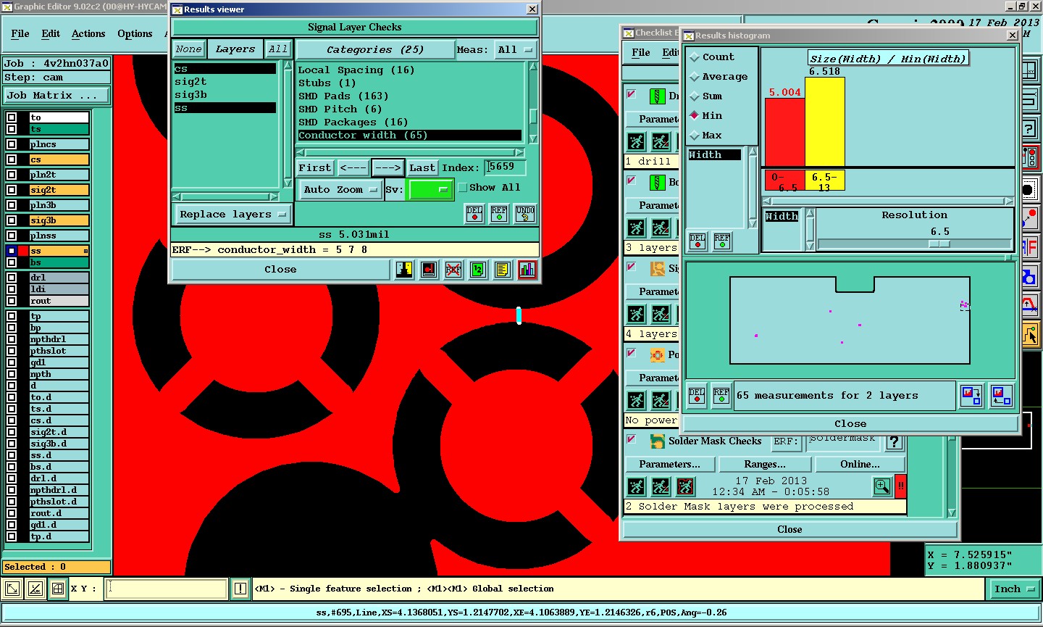This screenshot has width=1043, height=627.
Task: Click zoom home icon at bottom-left toolbar
Action: (12, 589)
